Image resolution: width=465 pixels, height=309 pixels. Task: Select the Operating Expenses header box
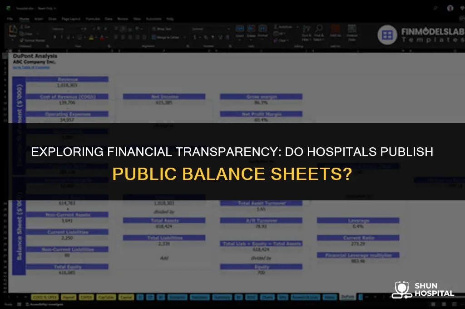(x=67, y=114)
